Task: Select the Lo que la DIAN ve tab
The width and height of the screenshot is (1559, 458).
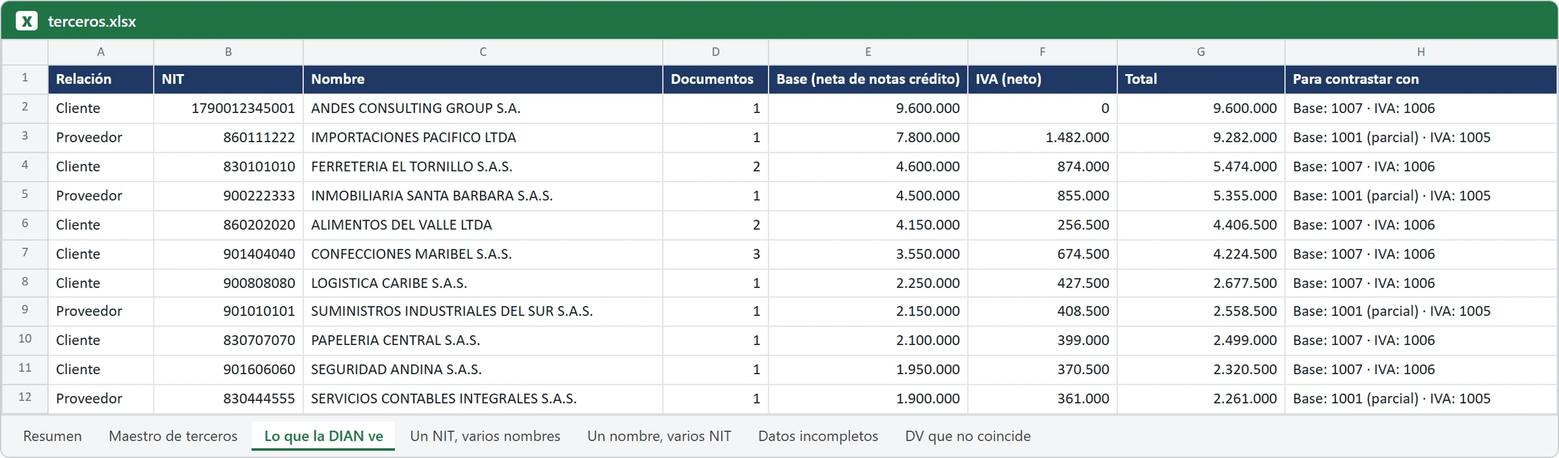Action: [323, 436]
